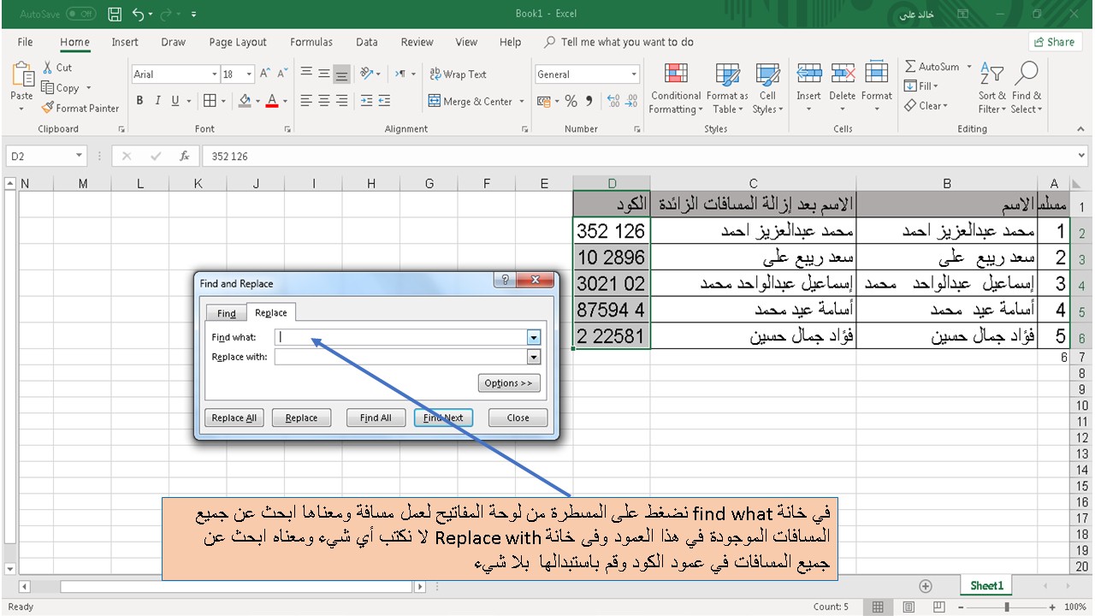
Task: Click the Replace All button
Action: 234,418
